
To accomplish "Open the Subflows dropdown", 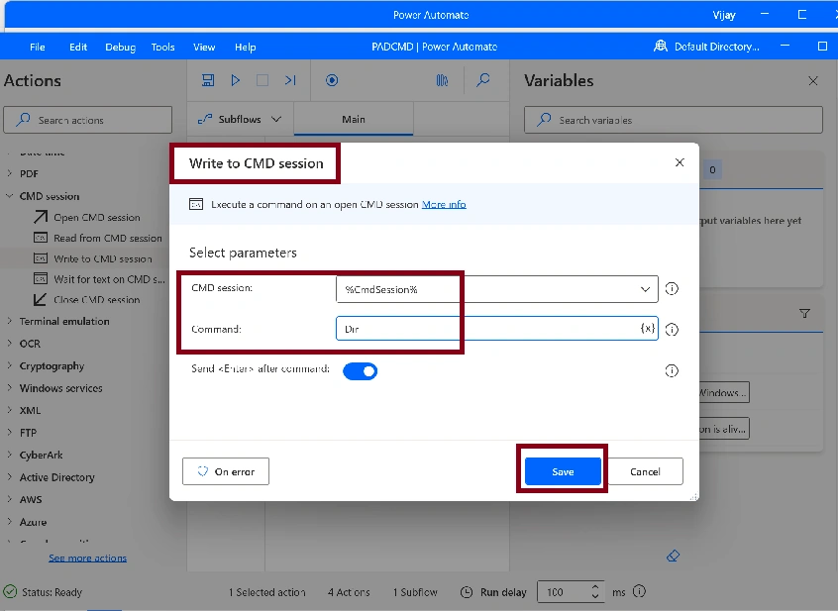I will point(240,119).
